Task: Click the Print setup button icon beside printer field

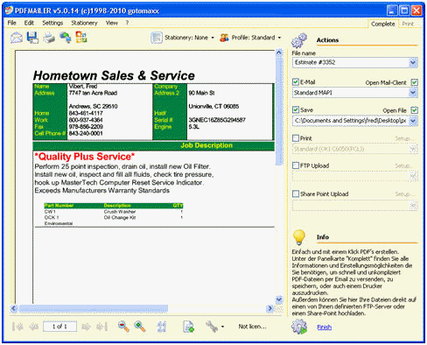Action: pos(414,149)
